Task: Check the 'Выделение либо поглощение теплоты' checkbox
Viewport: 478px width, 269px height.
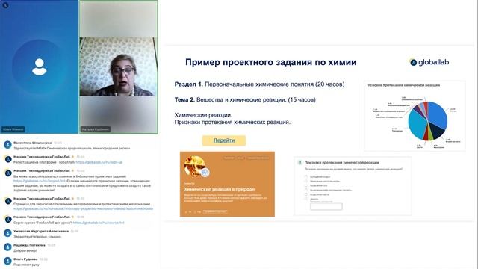Action: click(305, 190)
